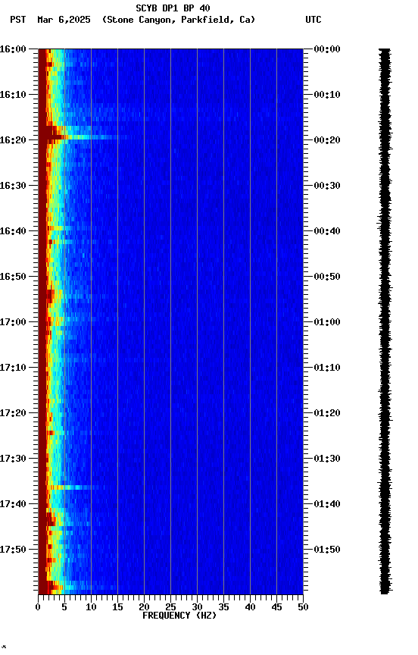Screen dimensions: 418x655
Task: Click the 01:40 UTC time label
Action: pyautogui.click(x=327, y=504)
